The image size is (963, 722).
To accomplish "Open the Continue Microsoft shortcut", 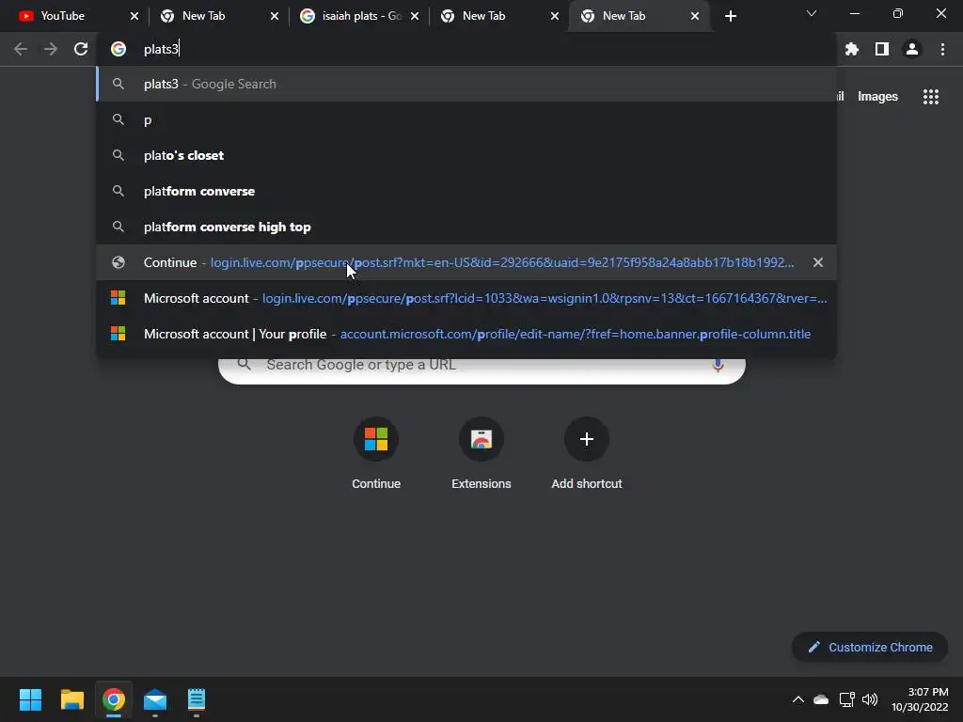I will pyautogui.click(x=376, y=453).
